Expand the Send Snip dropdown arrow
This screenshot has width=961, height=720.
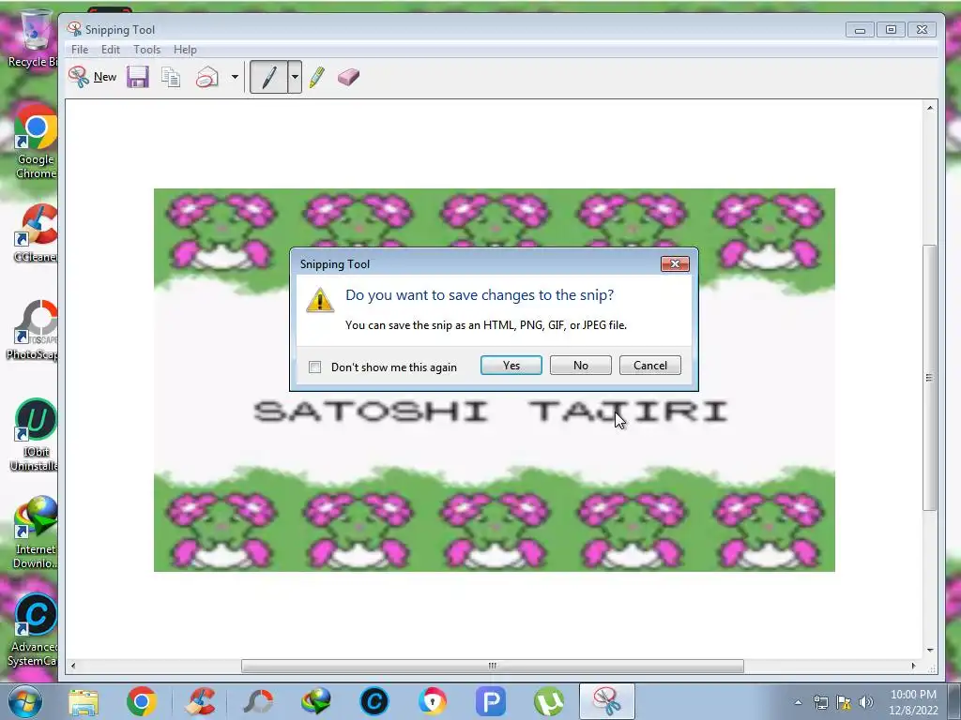pyautogui.click(x=235, y=77)
